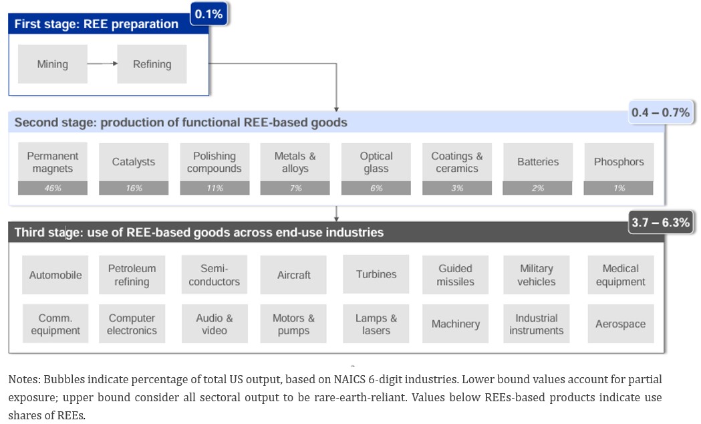Select the Computer electronics box
The image size is (701, 424).
(x=132, y=324)
